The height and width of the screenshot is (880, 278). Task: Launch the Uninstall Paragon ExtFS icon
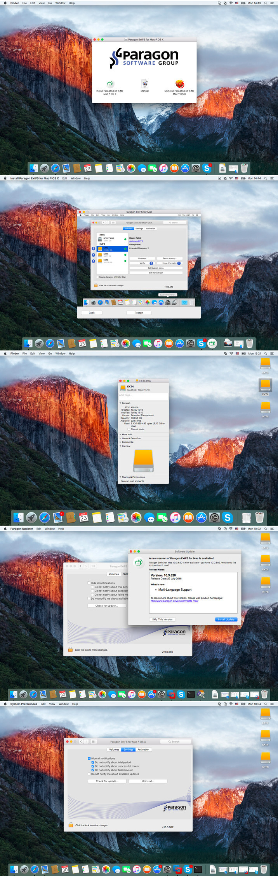[179, 84]
